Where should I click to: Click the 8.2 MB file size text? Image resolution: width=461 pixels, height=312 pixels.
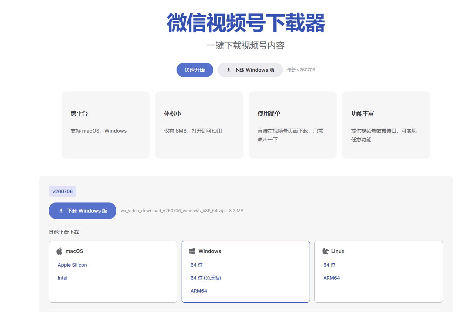(236, 211)
